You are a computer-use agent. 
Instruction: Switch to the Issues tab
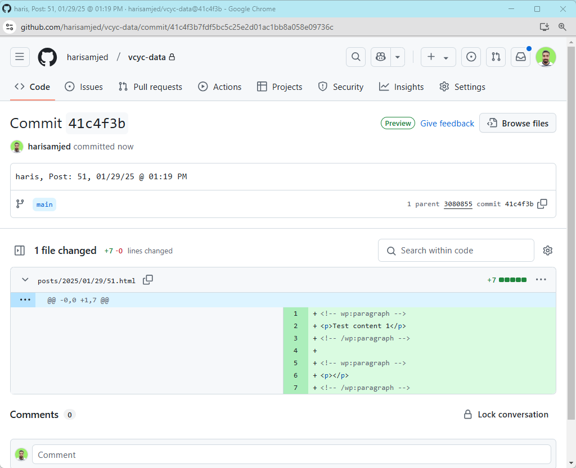pos(84,87)
